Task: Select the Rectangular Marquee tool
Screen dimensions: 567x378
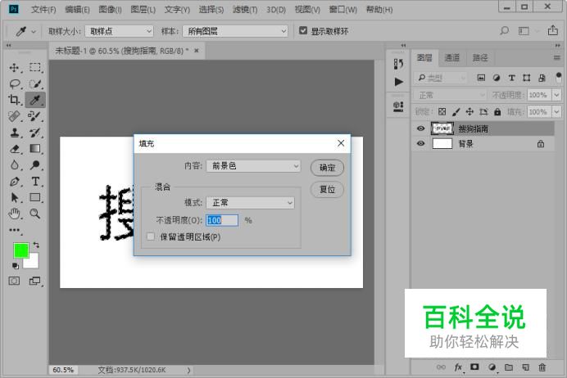Action: pos(35,68)
